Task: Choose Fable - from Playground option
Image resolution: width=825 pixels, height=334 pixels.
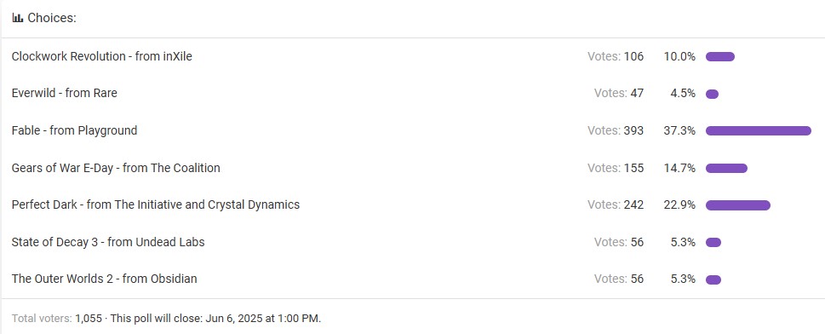Action: click(74, 130)
